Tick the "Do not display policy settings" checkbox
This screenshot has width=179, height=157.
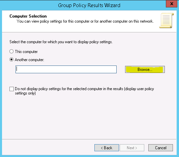(x=11, y=89)
